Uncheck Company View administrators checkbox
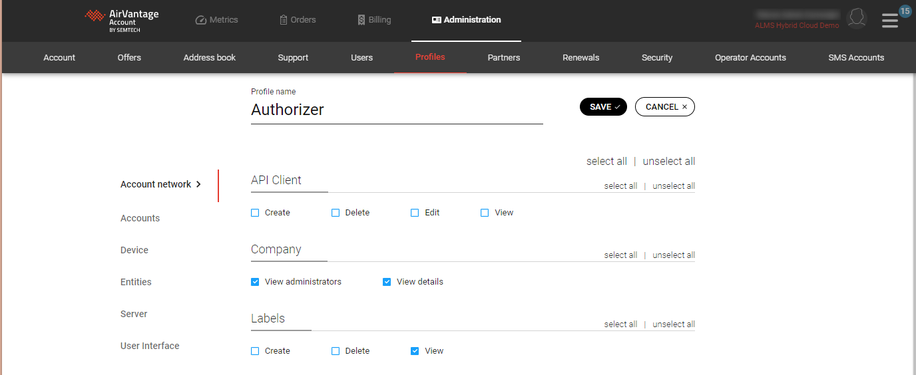 pyautogui.click(x=255, y=282)
